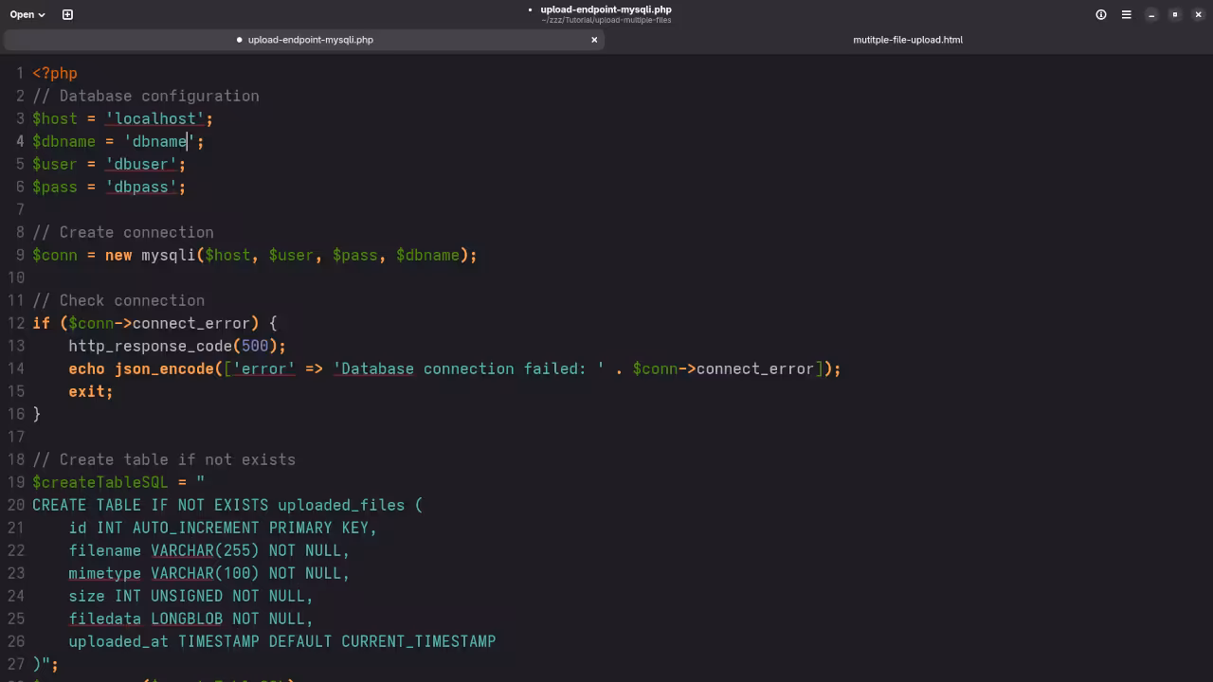The image size is (1213, 682).
Task: Click the 'exit;' statement
Action: pos(90,391)
